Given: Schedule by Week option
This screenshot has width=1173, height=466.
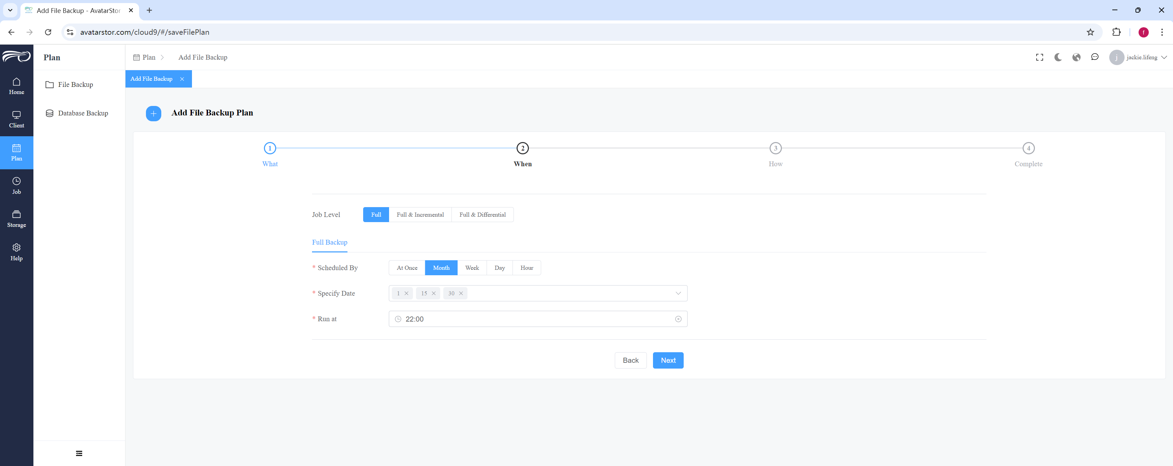Looking at the screenshot, I should [472, 268].
